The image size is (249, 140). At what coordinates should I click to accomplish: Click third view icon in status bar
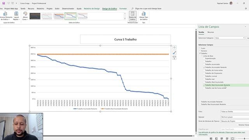point(222,138)
